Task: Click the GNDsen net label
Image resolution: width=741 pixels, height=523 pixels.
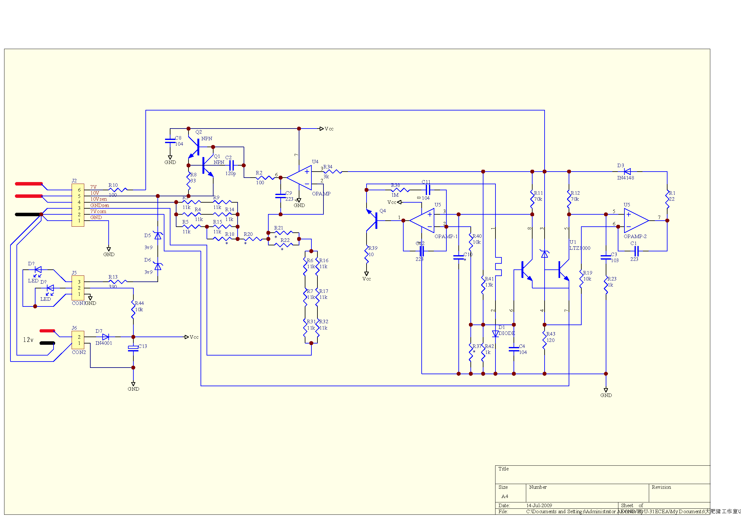Action: [x=99, y=205]
